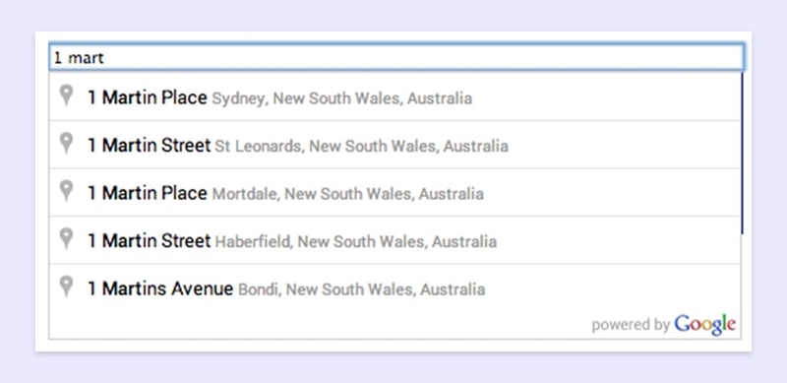Click the search input containing "1 mart"

(396, 57)
